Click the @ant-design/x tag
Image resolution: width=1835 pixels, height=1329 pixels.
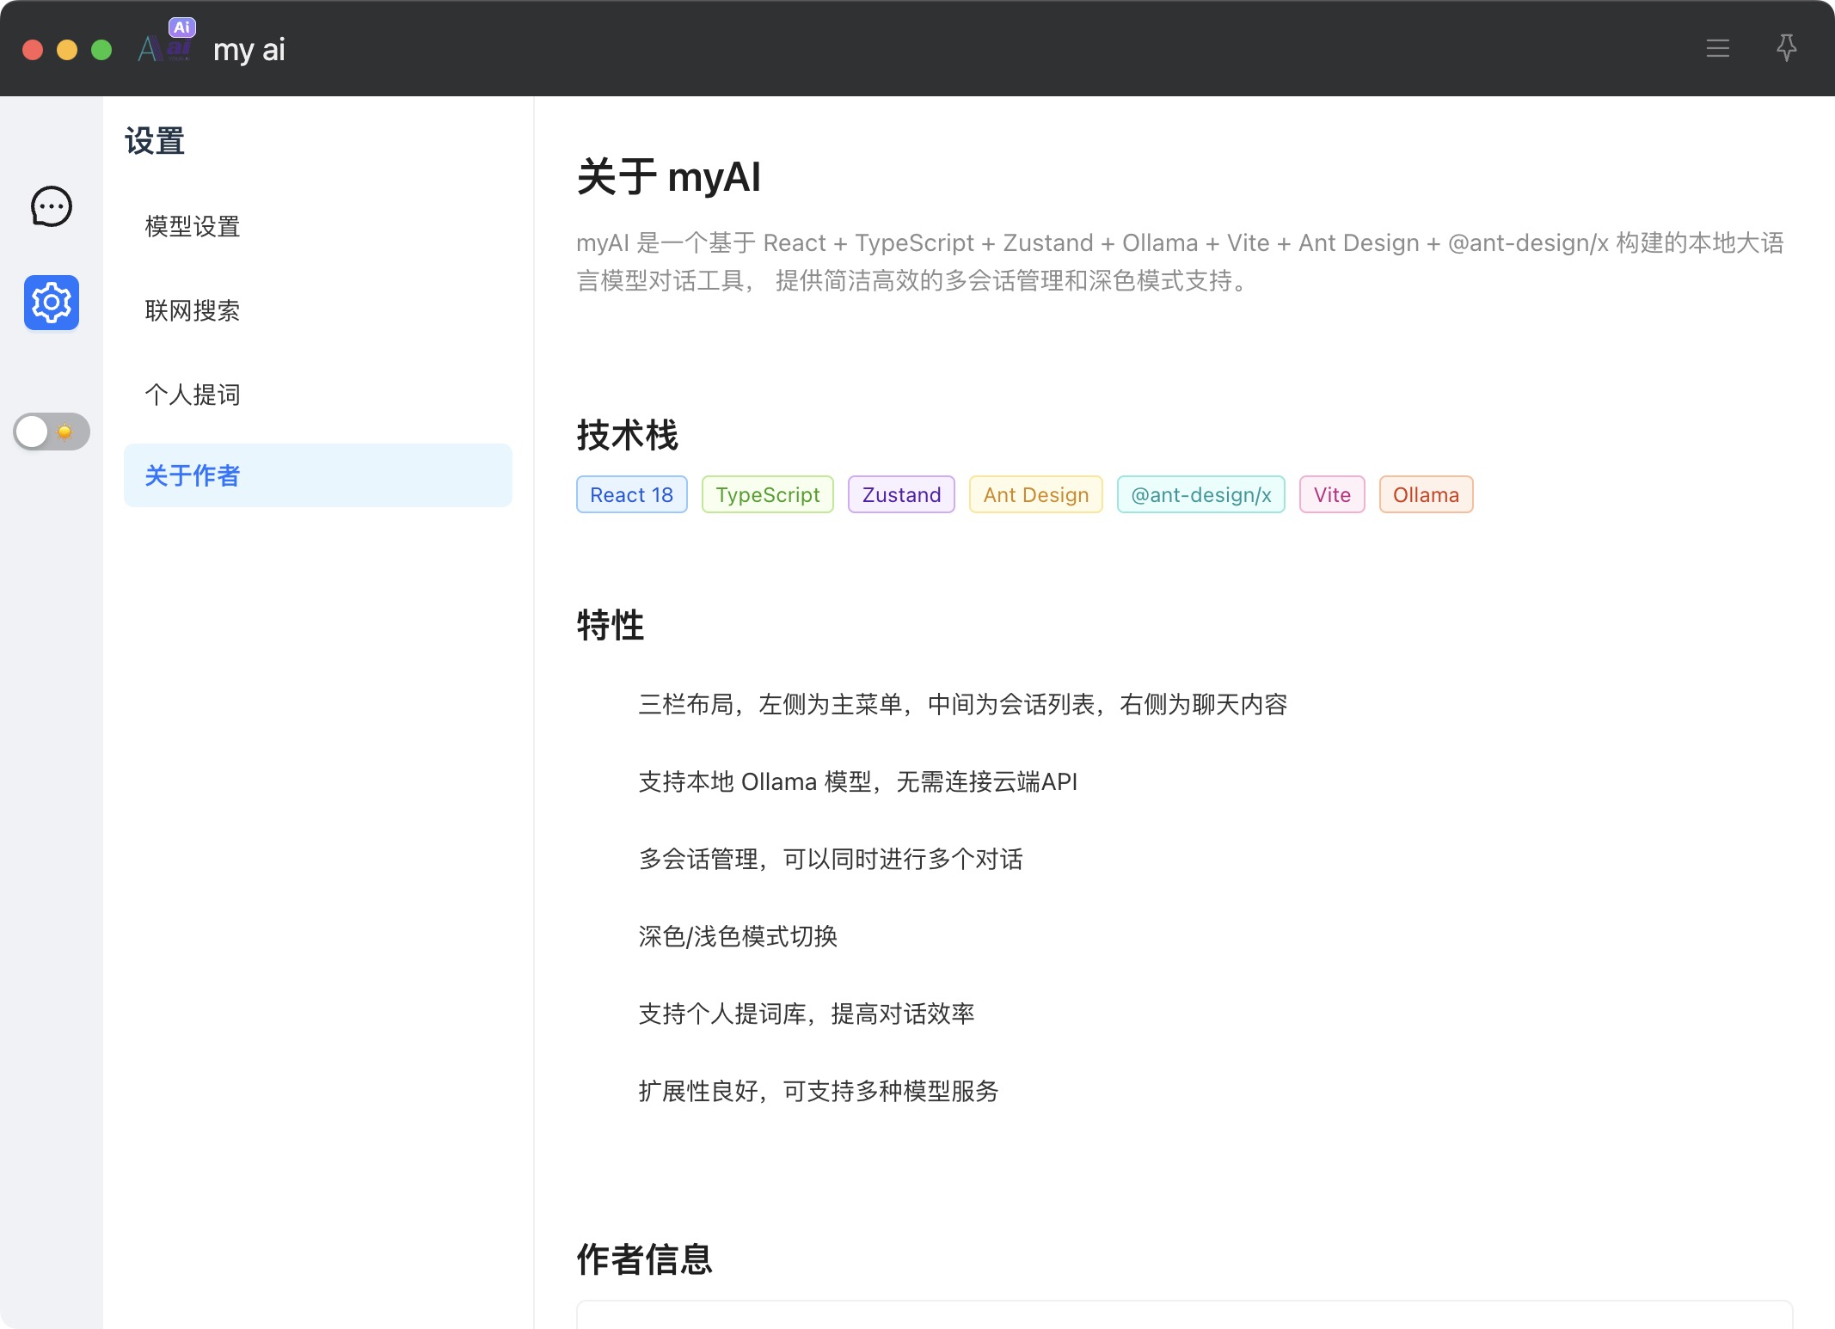(1200, 495)
